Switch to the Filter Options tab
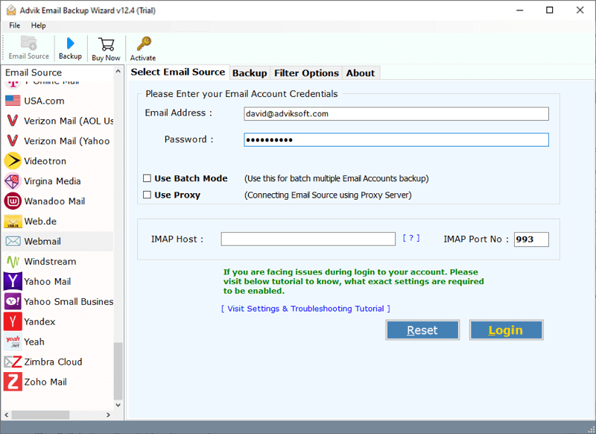596x434 pixels. [306, 73]
